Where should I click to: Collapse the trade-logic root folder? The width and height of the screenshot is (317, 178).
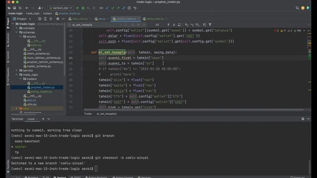tap(13, 24)
